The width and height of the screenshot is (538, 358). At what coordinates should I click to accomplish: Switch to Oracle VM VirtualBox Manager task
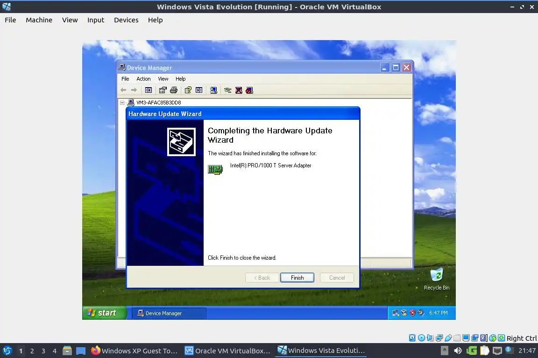228,351
